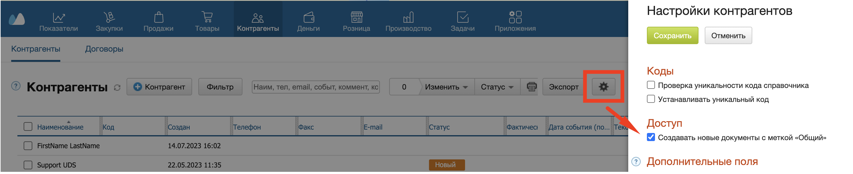Click Отменить in settings panel

point(728,36)
